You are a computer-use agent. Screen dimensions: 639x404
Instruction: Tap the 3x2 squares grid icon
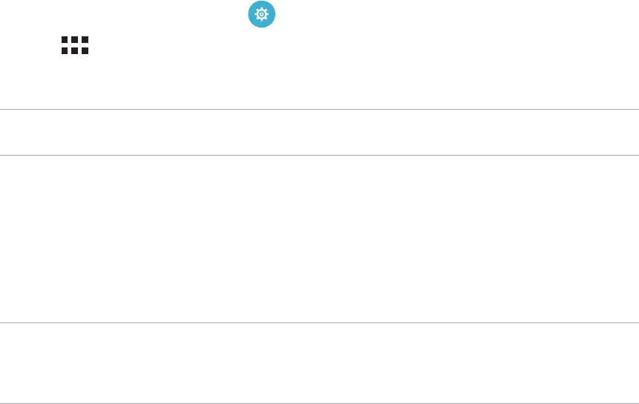click(75, 45)
